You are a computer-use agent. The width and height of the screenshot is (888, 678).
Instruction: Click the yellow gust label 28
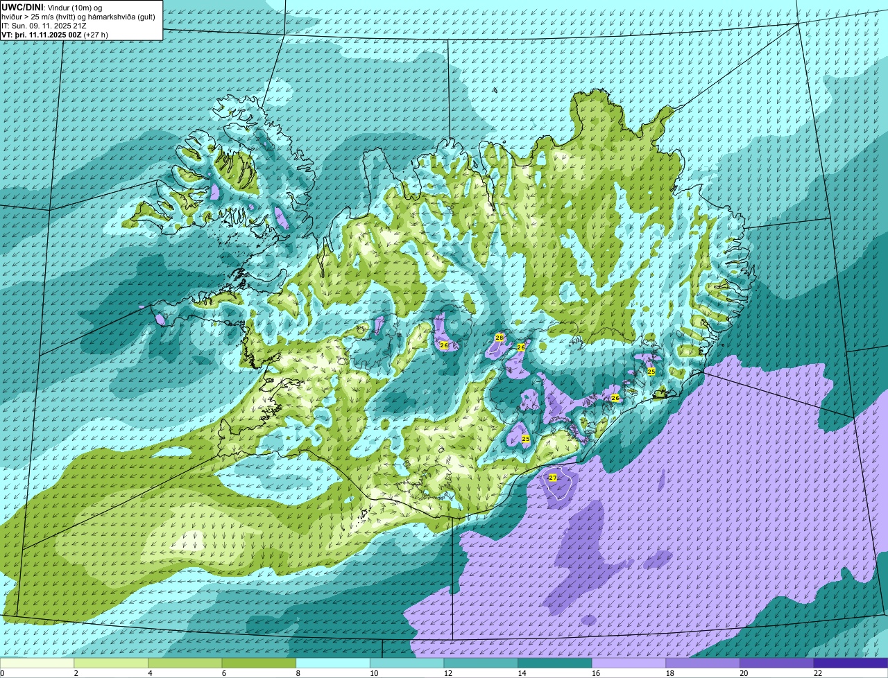499,338
